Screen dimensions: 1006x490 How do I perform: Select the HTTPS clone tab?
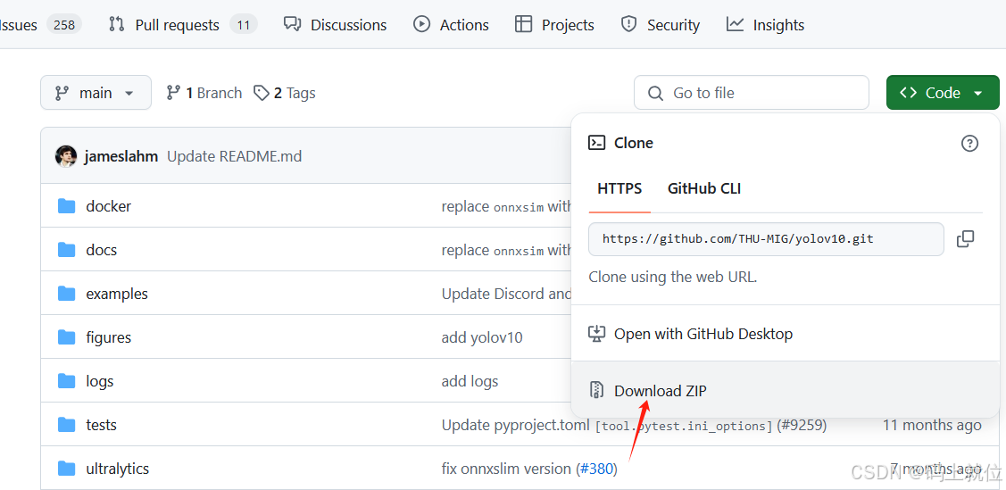(619, 188)
